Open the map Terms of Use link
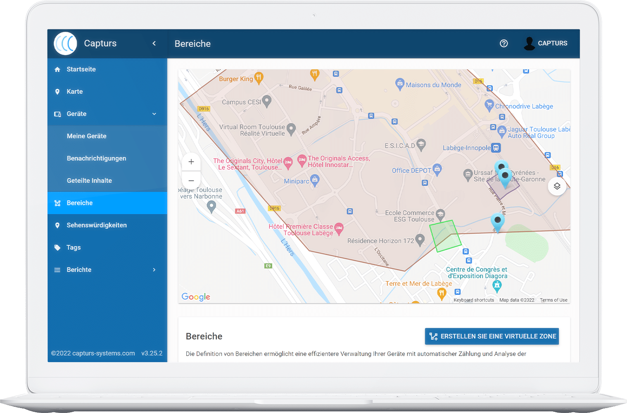The width and height of the screenshot is (627, 413). click(x=553, y=300)
